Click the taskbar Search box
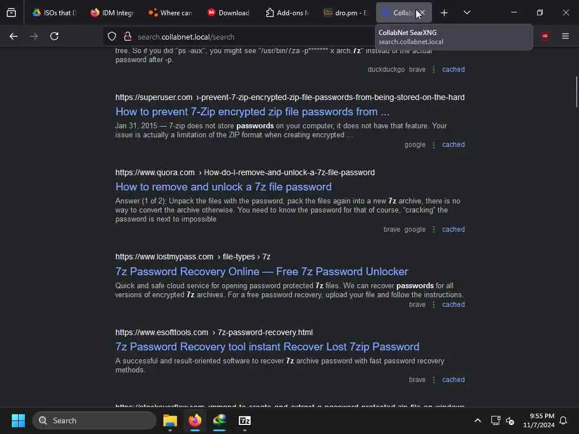 pyautogui.click(x=94, y=420)
